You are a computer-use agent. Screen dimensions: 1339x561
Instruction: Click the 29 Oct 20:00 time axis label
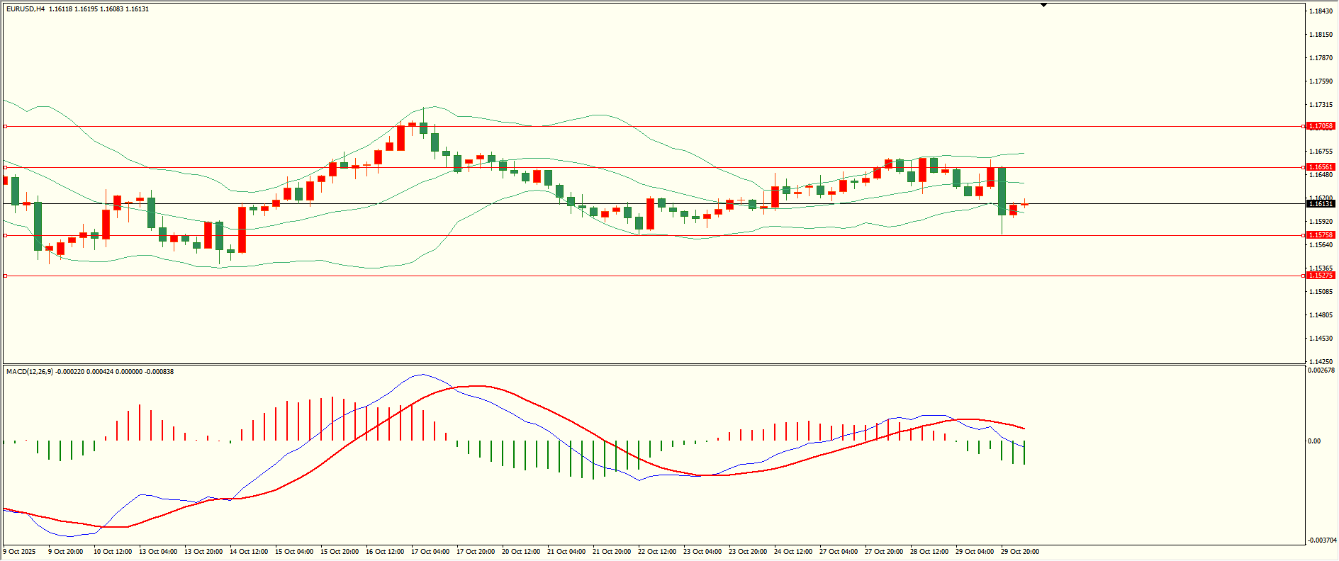pos(1019,551)
